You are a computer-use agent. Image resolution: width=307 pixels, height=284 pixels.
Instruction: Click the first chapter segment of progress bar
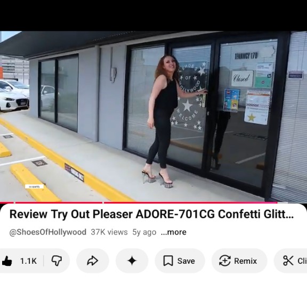click(6, 202)
